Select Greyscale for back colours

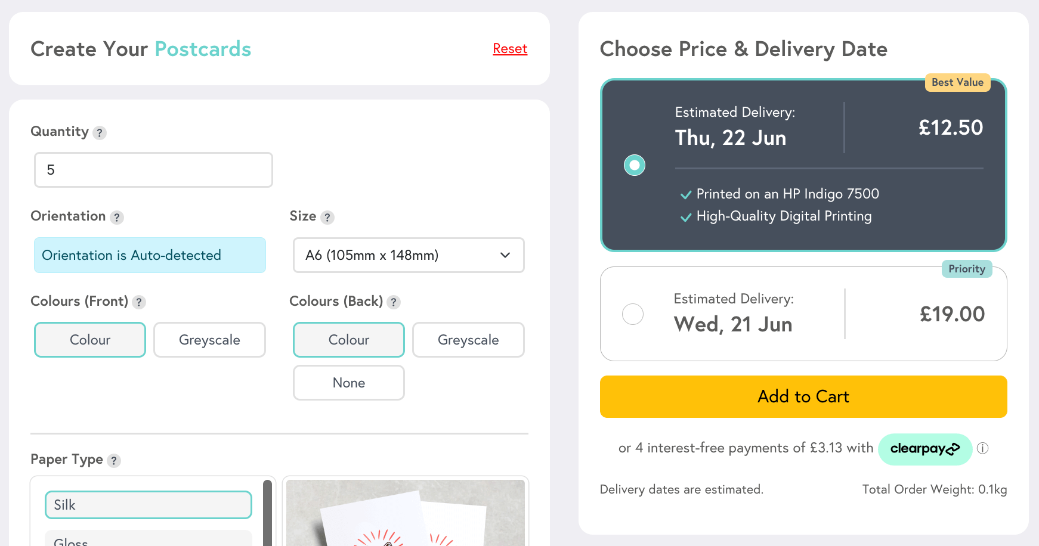(468, 340)
